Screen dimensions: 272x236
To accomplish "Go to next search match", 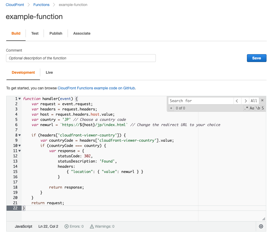I will tap(245, 101).
